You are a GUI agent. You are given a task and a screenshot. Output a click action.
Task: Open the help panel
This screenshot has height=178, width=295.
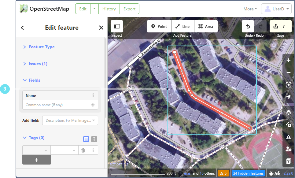(289, 161)
